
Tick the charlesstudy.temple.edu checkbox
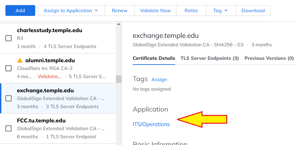[8, 38]
